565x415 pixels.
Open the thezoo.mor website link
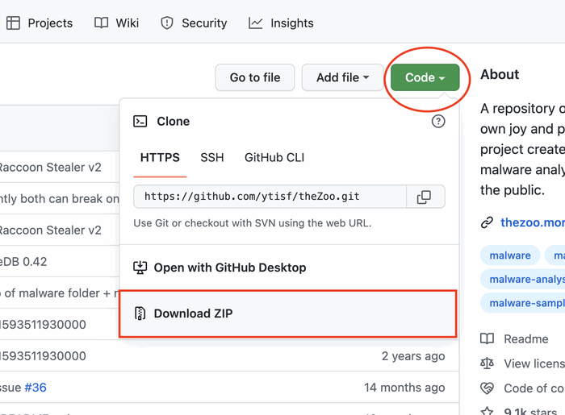(533, 222)
